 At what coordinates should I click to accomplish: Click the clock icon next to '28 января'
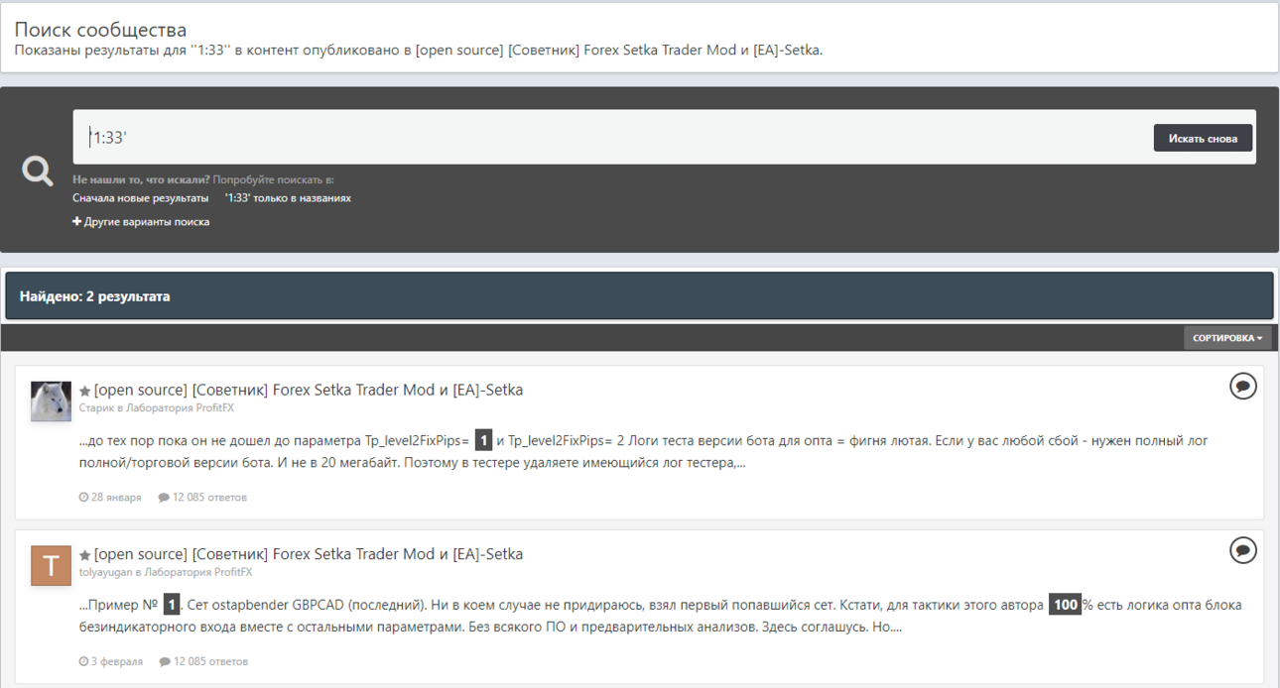pos(83,498)
